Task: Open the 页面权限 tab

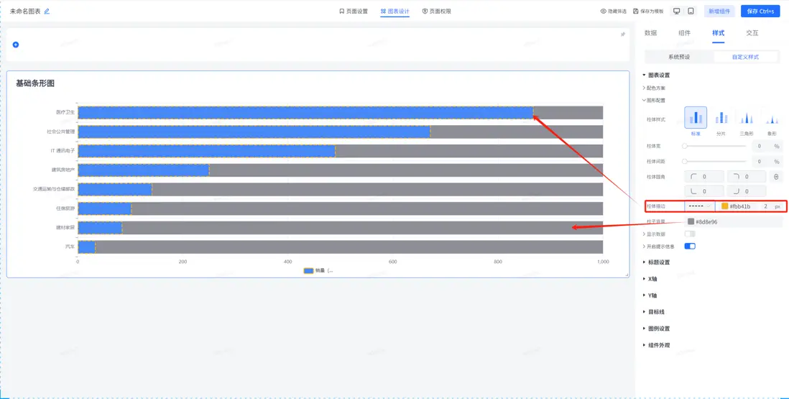Action: 437,11
